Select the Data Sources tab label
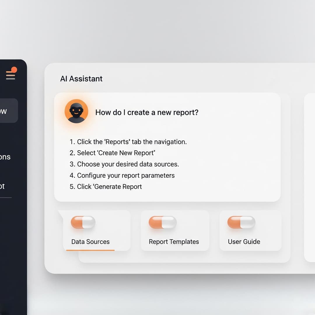 [x=90, y=242]
